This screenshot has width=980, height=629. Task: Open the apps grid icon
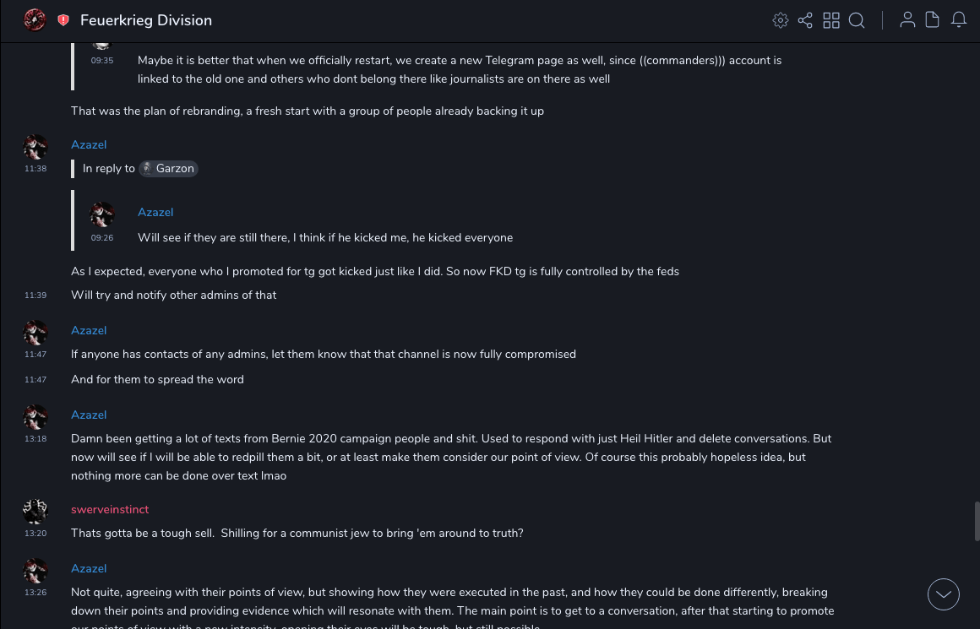(x=831, y=20)
